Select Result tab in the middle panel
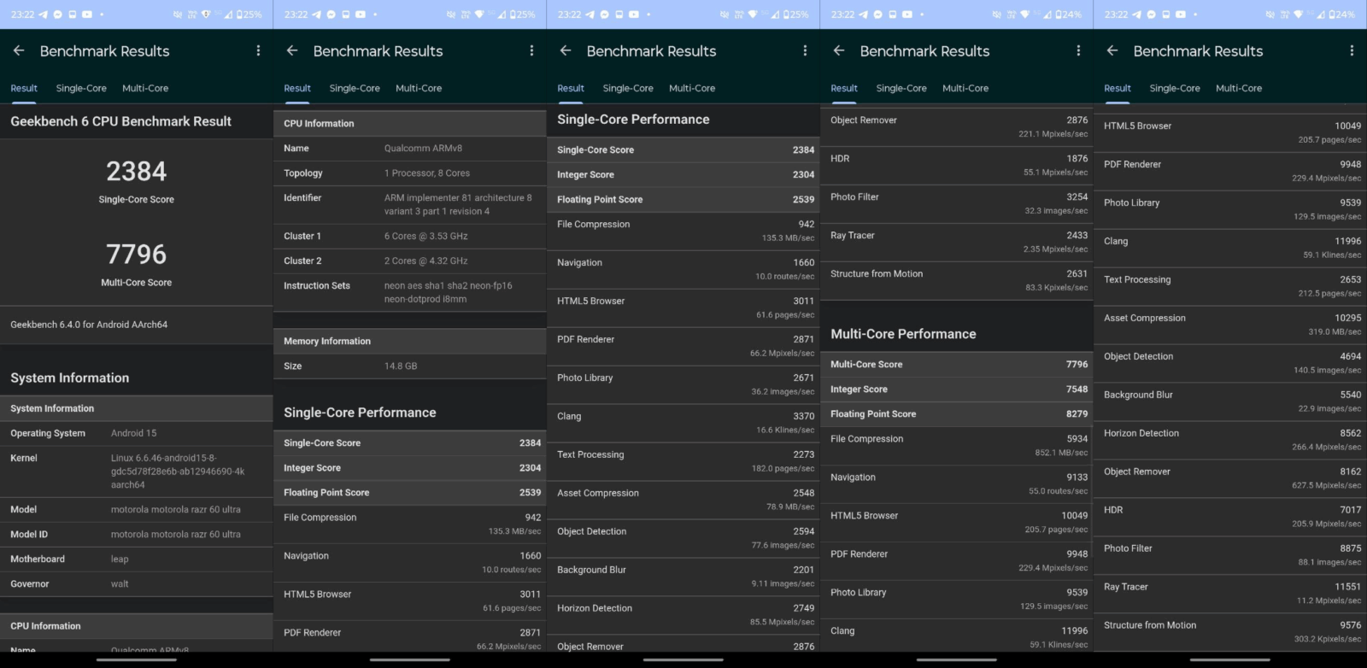This screenshot has width=1367, height=668. tap(571, 88)
